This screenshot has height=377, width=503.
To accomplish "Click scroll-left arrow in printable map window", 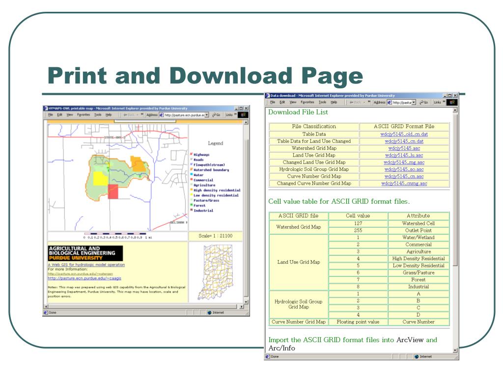I will click(46, 306).
